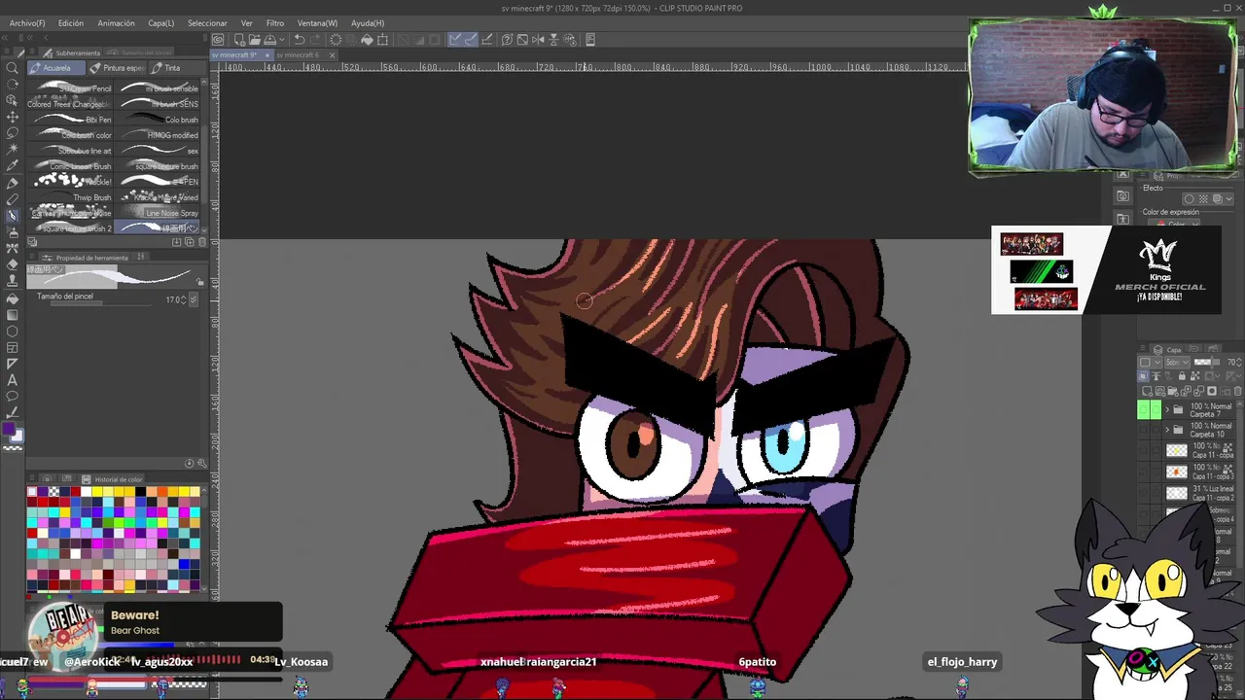1245x700 pixels.
Task: Select the Auto select magic wand tool
Action: click(x=12, y=149)
